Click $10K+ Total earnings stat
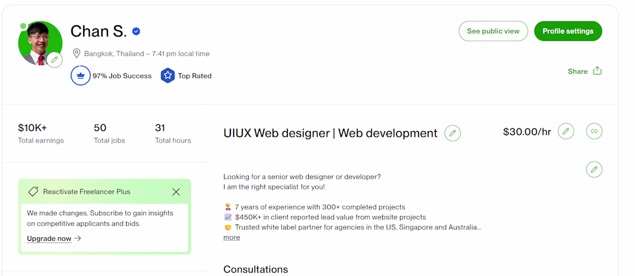The image size is (635, 276). click(x=41, y=134)
